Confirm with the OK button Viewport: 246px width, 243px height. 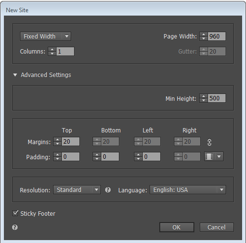[177, 227]
